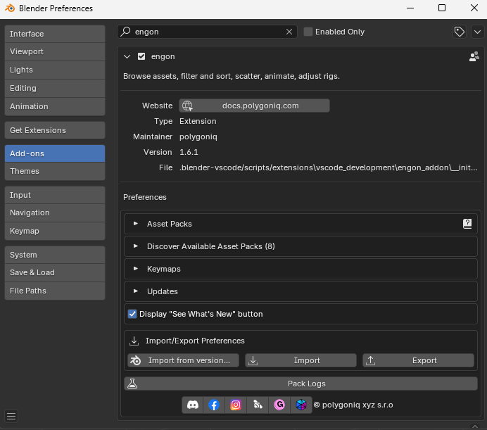487x430 pixels.
Task: Clear the search field with X icon
Action: pyautogui.click(x=289, y=32)
